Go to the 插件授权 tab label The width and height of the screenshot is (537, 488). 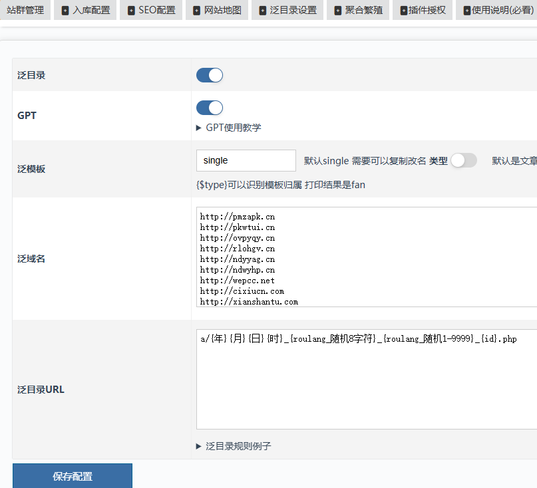427,11
